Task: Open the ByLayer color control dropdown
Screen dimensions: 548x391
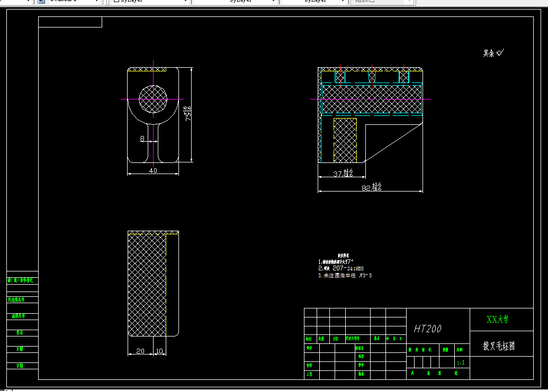Action: pos(150,2)
